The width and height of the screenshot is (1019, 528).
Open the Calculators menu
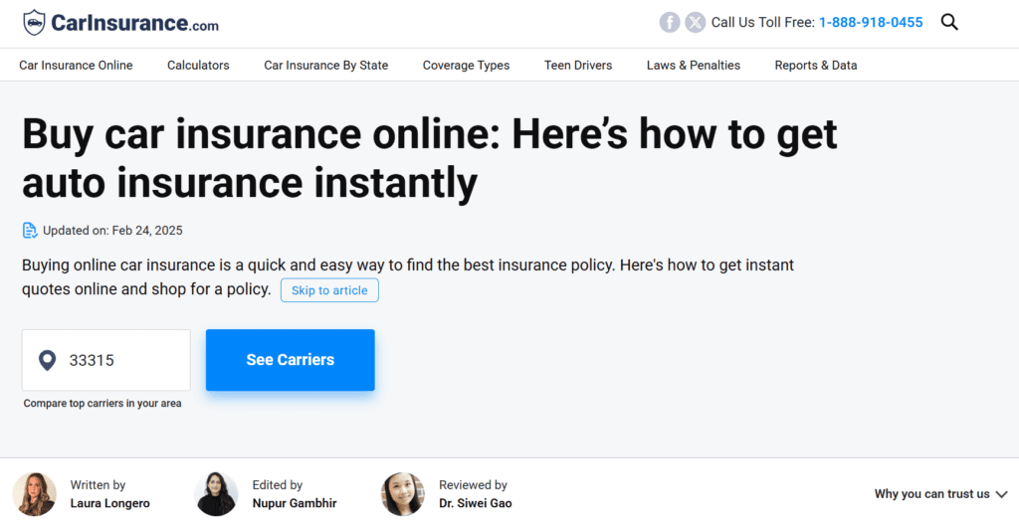click(x=198, y=65)
